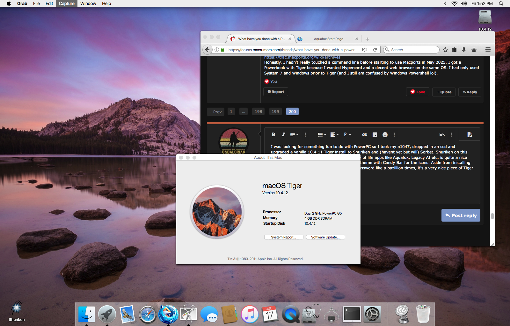Report the forum post

(276, 92)
